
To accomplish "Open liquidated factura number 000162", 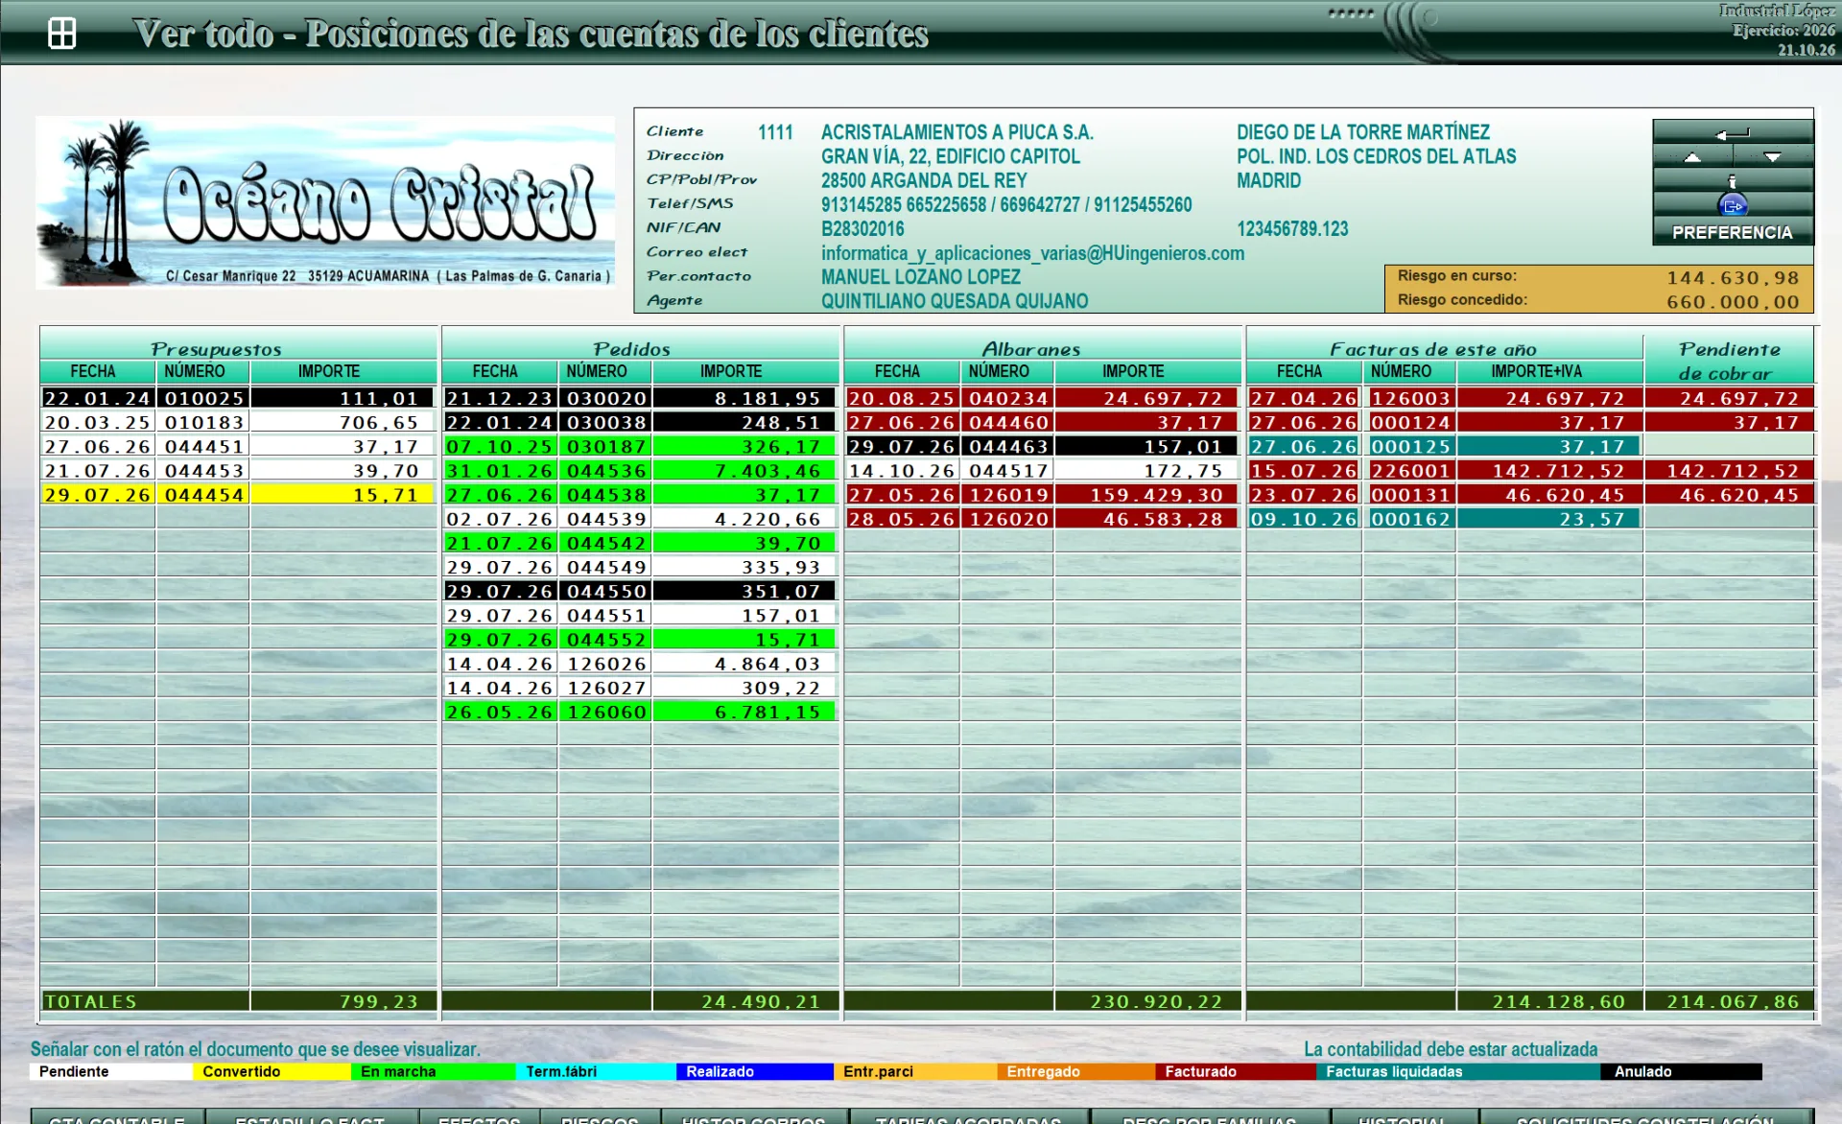I will 1410,519.
